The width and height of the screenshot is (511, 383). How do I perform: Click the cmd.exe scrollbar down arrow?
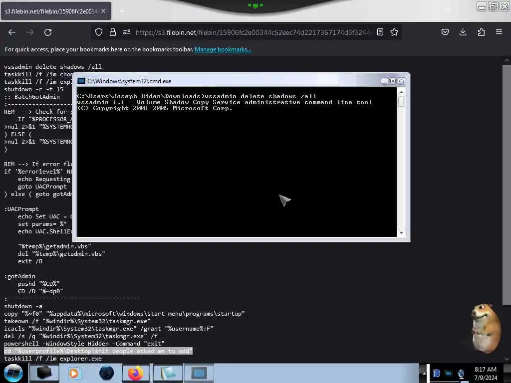point(401,233)
